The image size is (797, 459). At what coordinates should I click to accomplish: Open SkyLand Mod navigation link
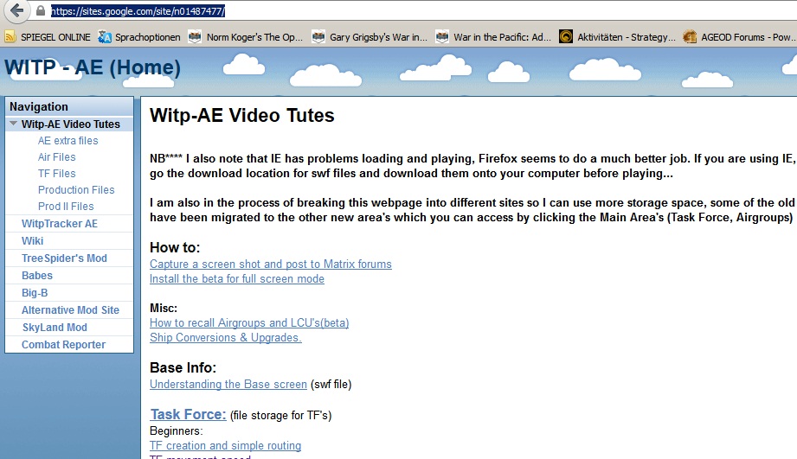tap(55, 327)
